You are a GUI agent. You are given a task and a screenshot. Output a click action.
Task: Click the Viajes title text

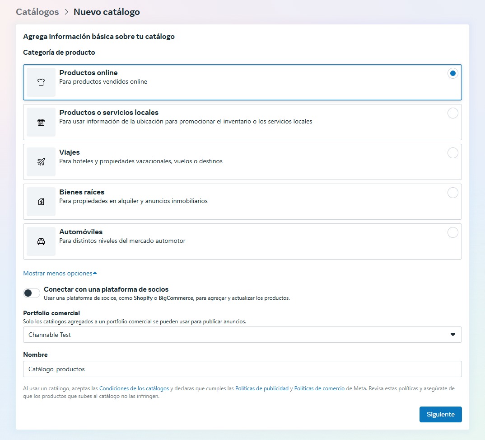point(70,152)
